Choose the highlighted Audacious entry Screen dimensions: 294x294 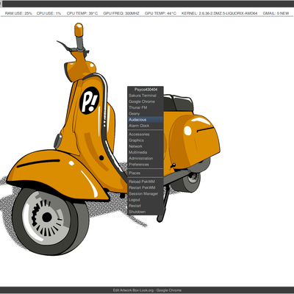click(x=146, y=120)
